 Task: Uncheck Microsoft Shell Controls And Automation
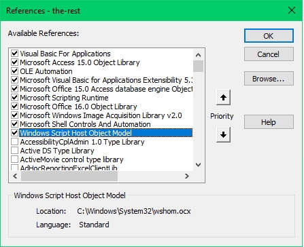(x=15, y=124)
